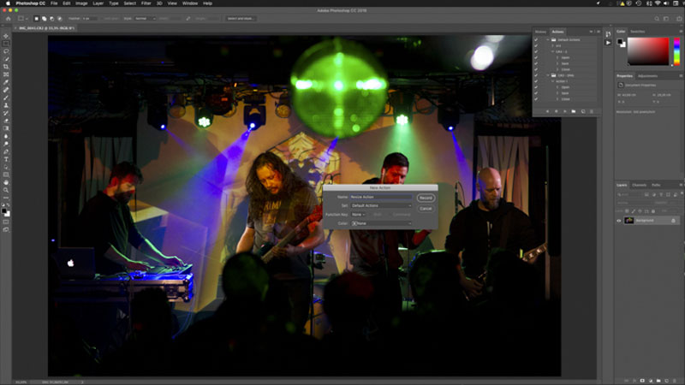This screenshot has width=685, height=385.
Task: Click create new set folder icon in Actions
Action: 573,111
